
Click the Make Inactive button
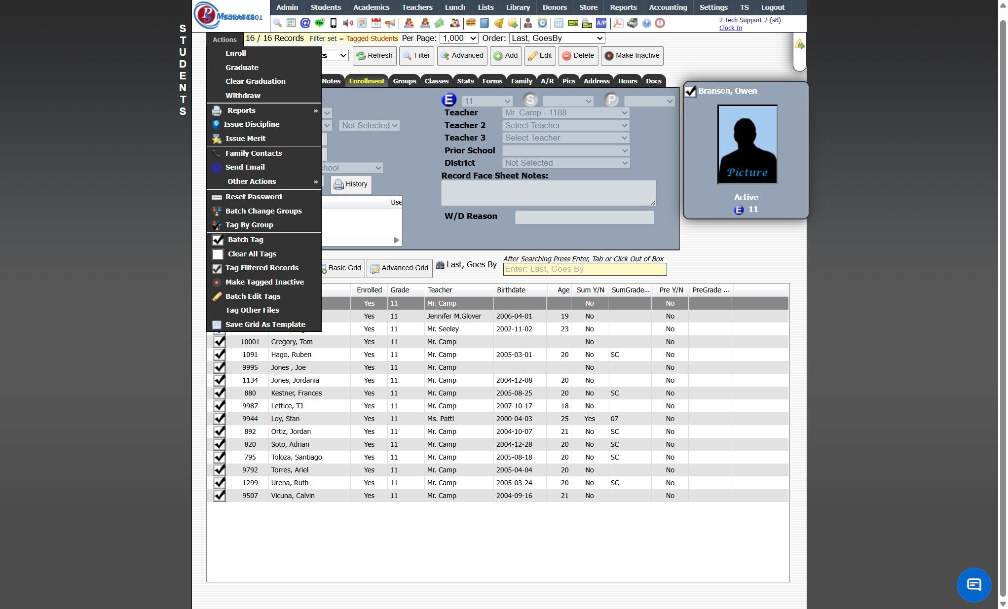[632, 55]
